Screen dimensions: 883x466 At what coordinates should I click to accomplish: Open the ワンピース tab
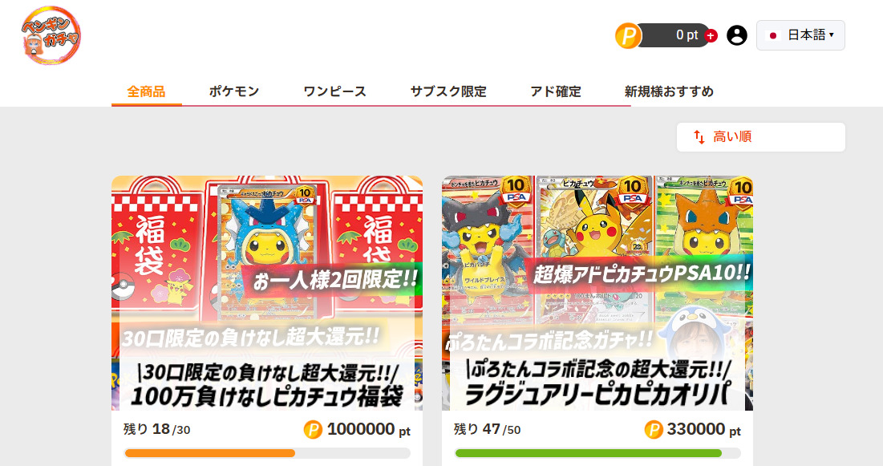pyautogui.click(x=335, y=91)
